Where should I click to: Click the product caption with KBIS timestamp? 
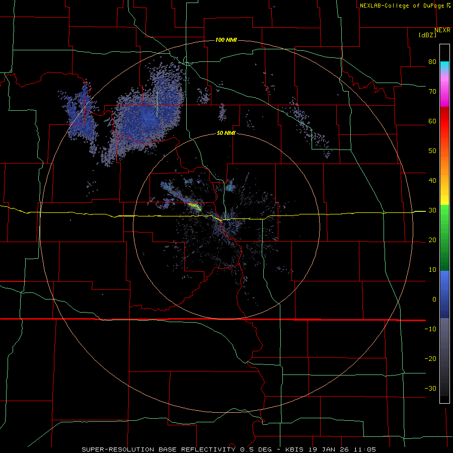229,449
